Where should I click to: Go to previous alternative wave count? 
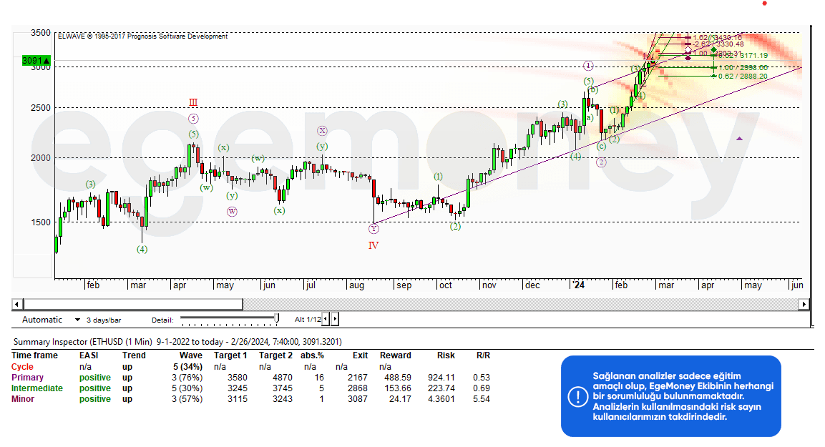click(x=326, y=319)
